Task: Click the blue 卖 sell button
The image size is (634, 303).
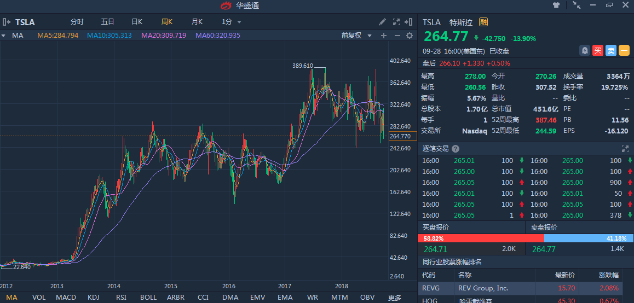Action: (611, 50)
